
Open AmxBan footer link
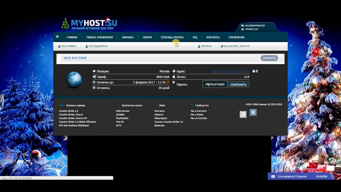pos(120,115)
